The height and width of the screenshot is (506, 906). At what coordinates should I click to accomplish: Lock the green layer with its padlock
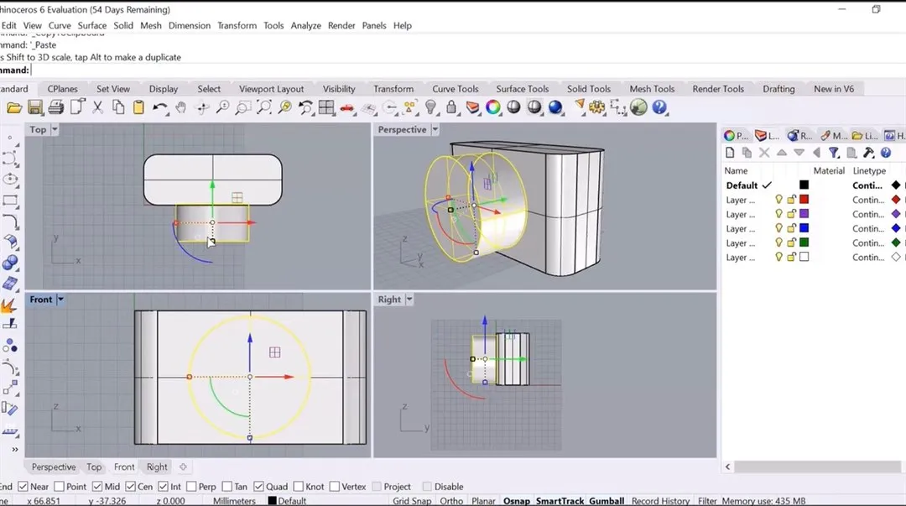coord(791,243)
